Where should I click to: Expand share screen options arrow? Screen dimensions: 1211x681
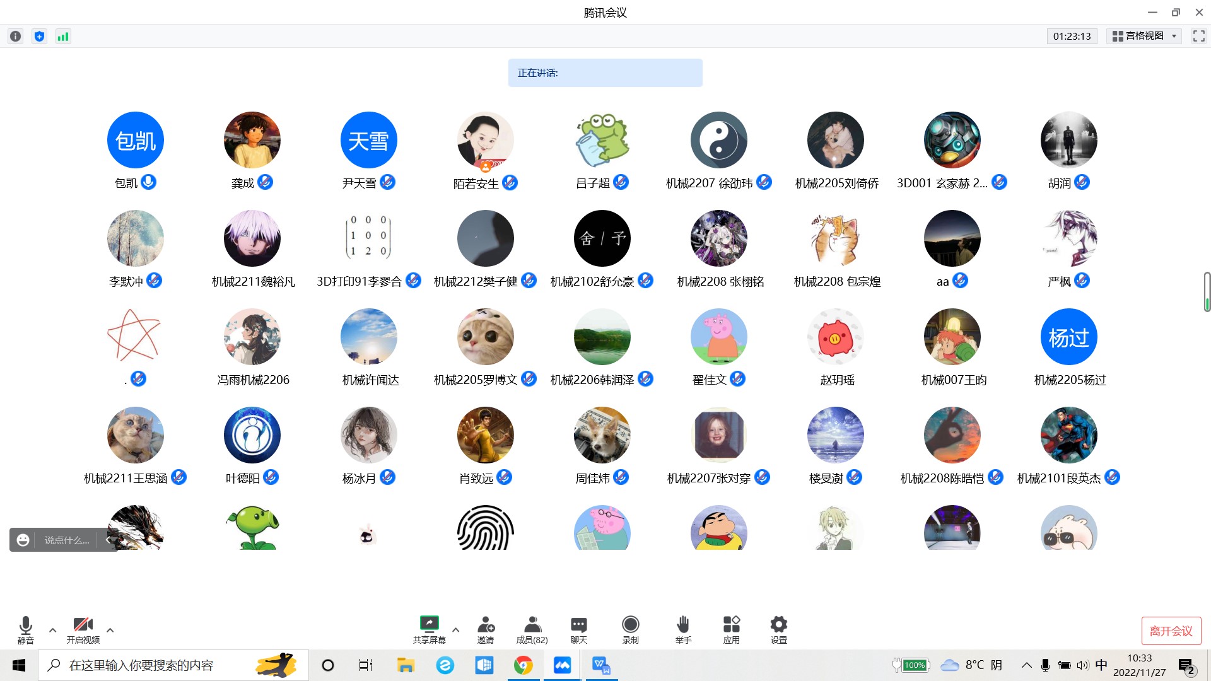[x=456, y=629]
